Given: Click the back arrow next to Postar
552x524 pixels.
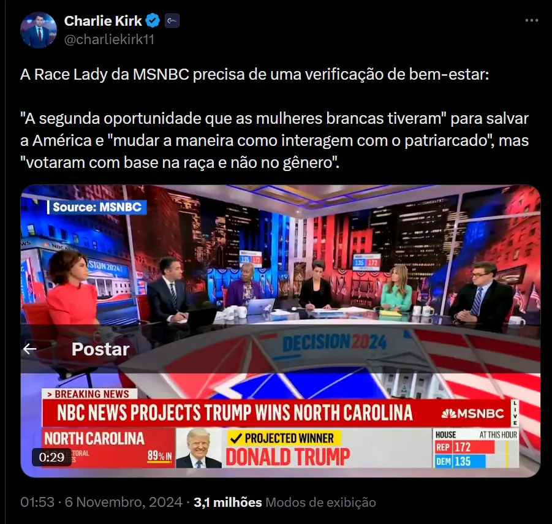Looking at the screenshot, I should [x=30, y=349].
